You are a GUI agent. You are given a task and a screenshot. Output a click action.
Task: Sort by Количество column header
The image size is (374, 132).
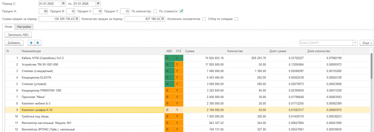coord(247,51)
